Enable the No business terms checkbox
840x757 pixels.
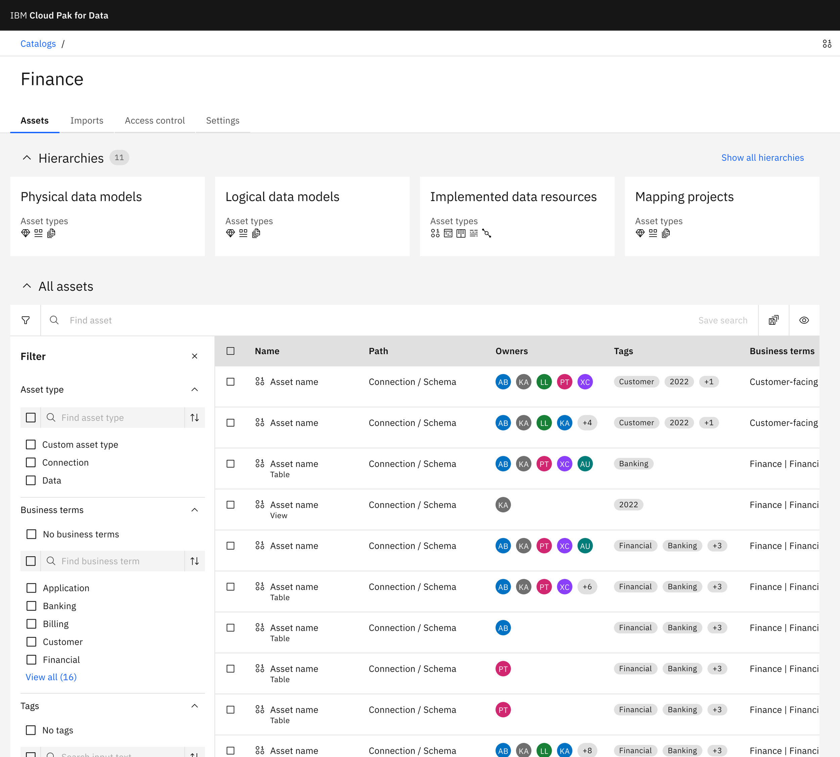31,534
